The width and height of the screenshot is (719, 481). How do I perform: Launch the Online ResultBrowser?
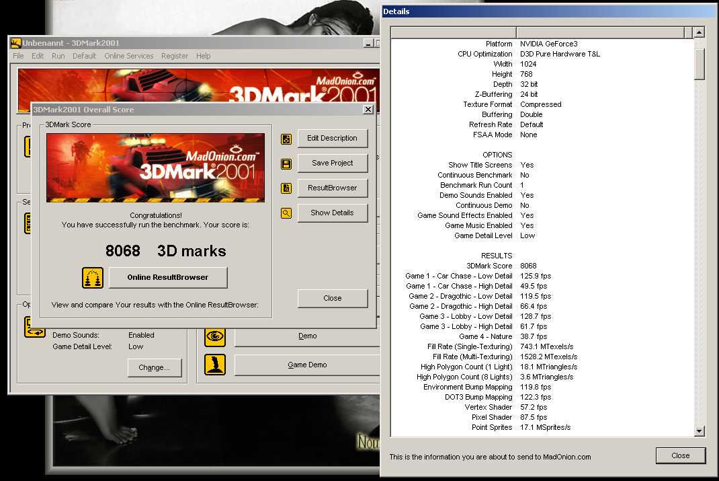point(168,277)
